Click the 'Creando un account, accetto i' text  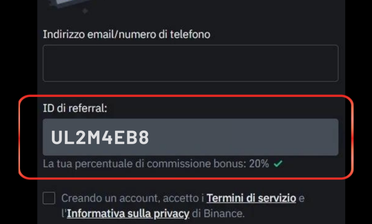click(x=133, y=198)
